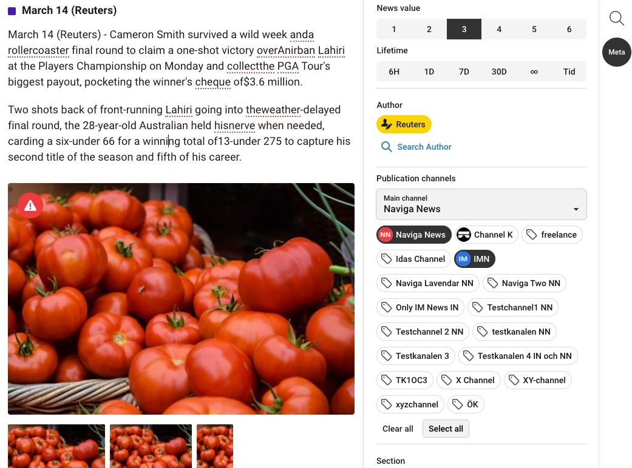Set news value to 5
This screenshot has height=468, width=632.
[534, 29]
